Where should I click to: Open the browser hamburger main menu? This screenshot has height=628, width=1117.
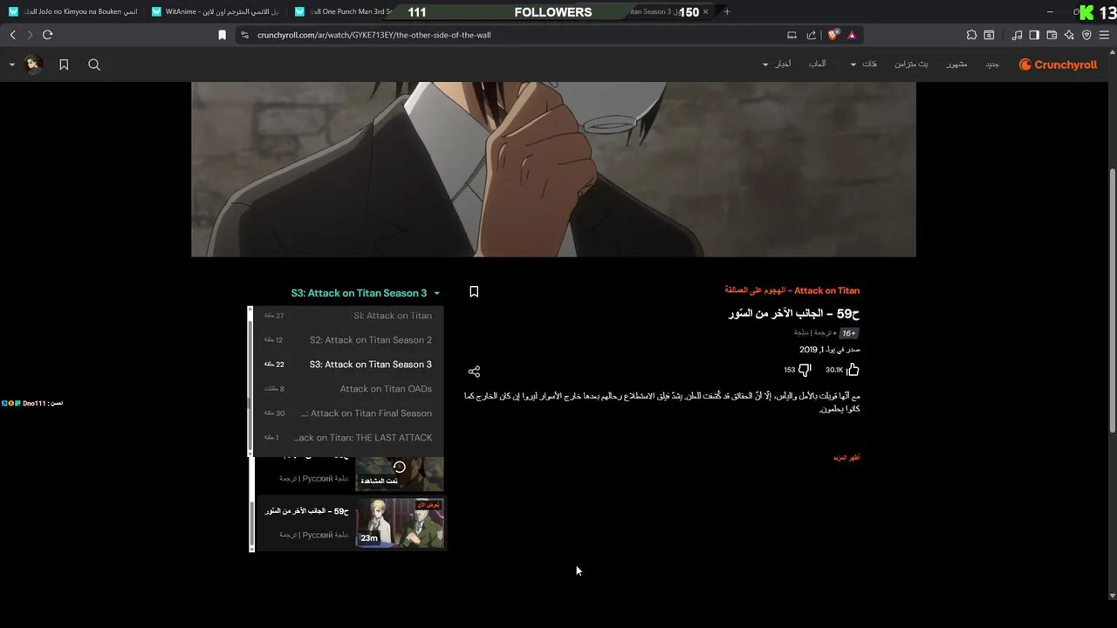tap(1105, 35)
